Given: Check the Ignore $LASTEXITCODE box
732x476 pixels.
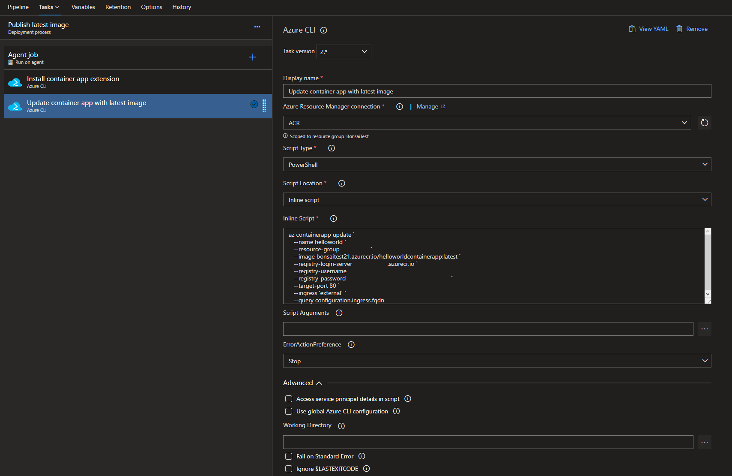Looking at the screenshot, I should [289, 469].
